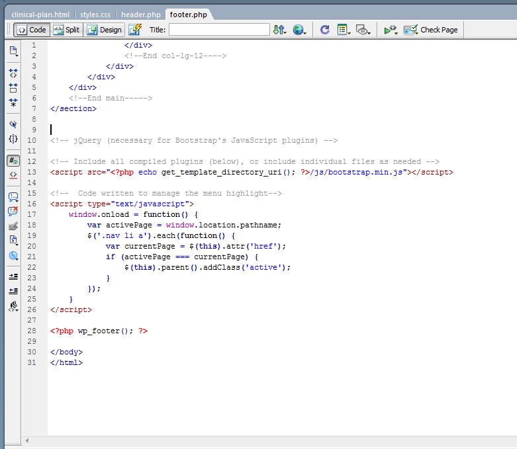Switch to Split view
The width and height of the screenshot is (517, 449).
point(67,30)
